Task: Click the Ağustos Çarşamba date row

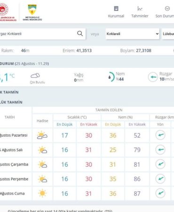Action: pos(14,164)
